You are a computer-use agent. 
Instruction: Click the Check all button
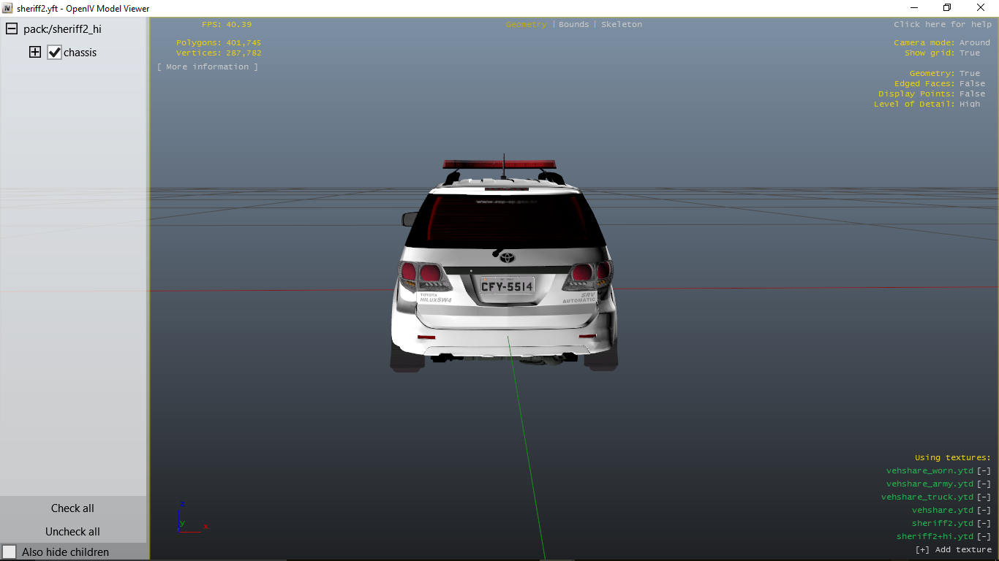[72, 508]
